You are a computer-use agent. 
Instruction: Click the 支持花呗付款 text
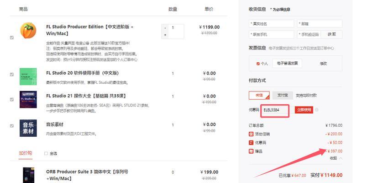pyautogui.click(x=306, y=96)
